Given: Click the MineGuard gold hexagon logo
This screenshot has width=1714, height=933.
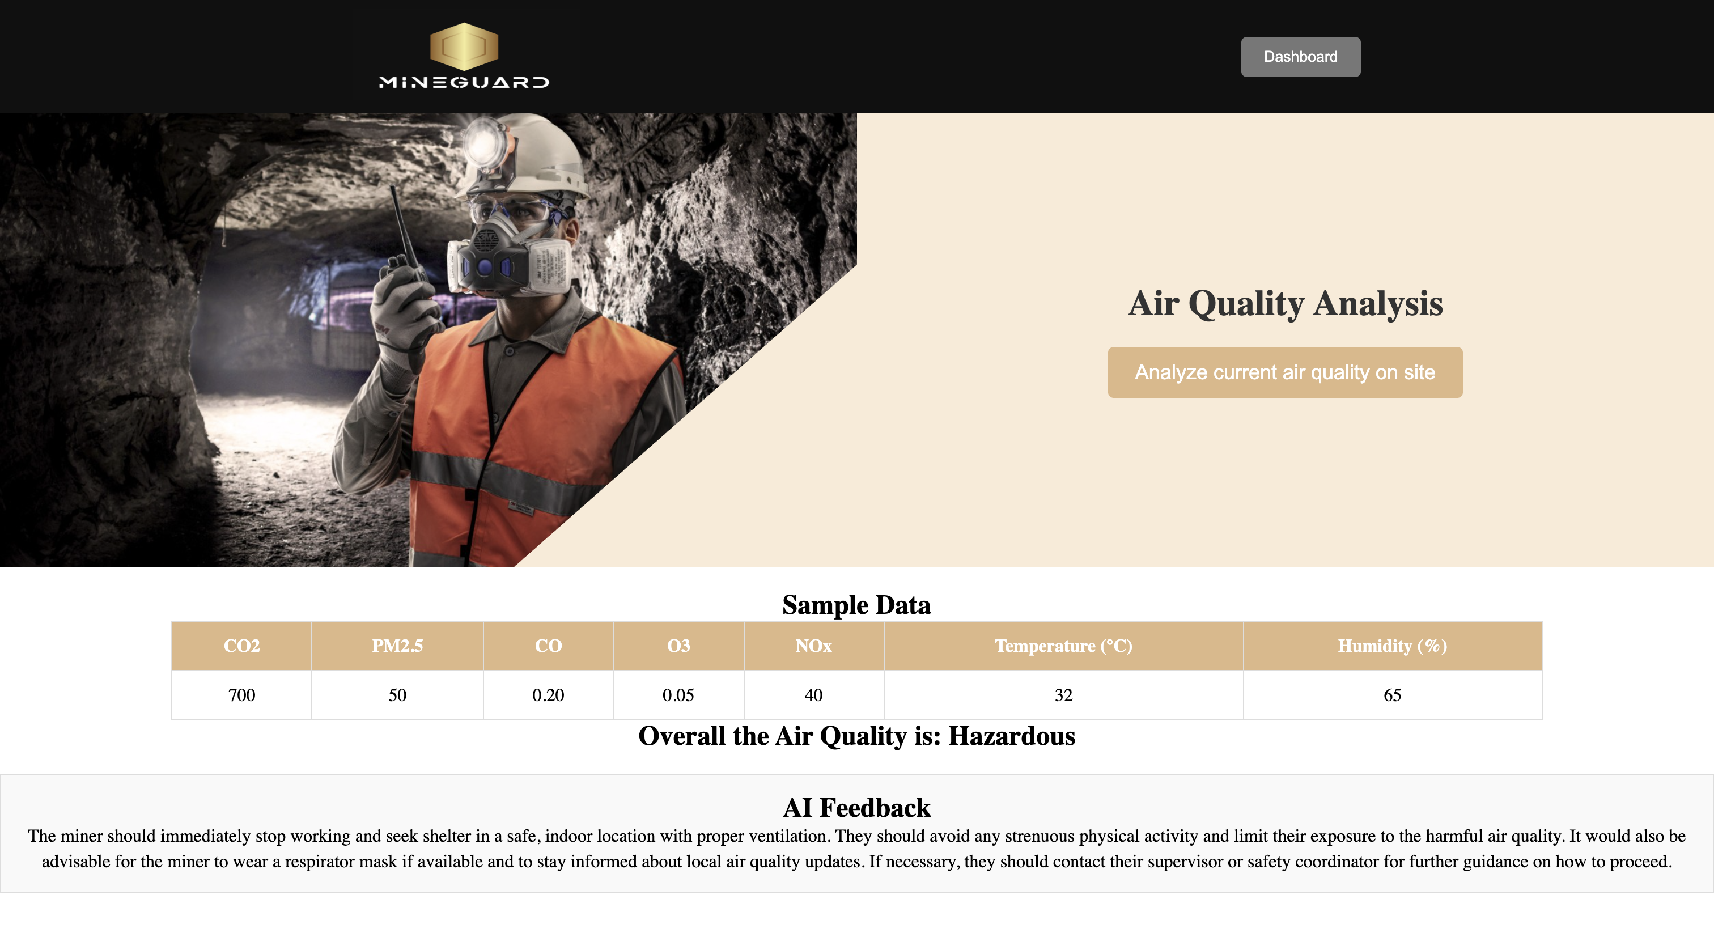Looking at the screenshot, I should click(x=464, y=46).
